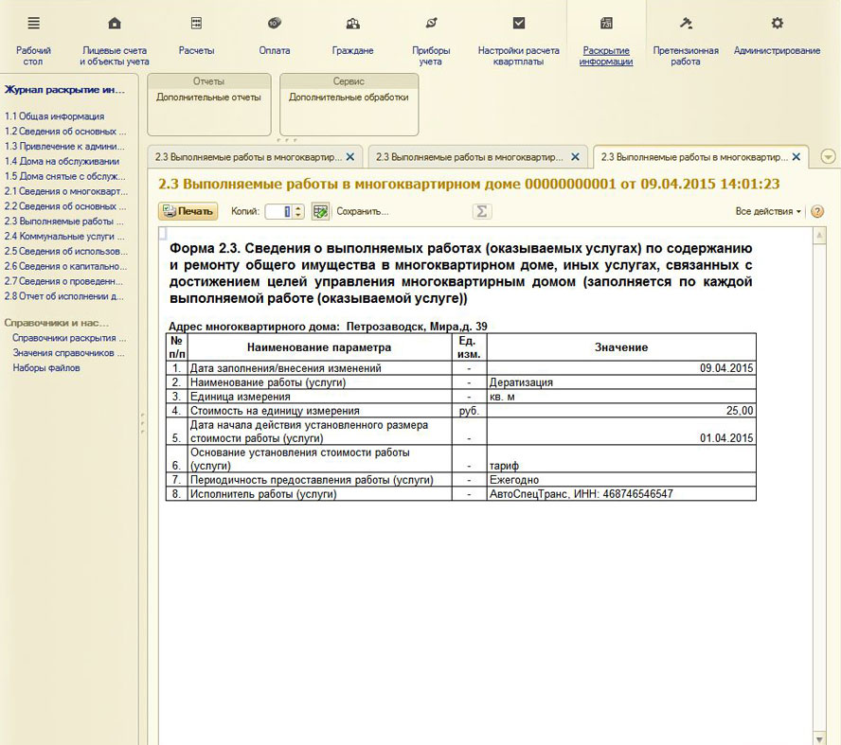
Task: Click the sum (Σ) icon
Action: (x=482, y=211)
